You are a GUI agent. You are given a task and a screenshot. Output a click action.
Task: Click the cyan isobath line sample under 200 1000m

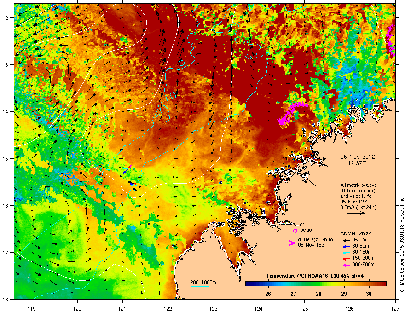click(199, 286)
